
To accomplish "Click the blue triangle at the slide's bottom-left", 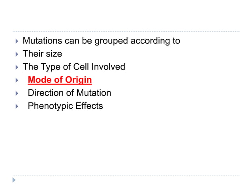I will pyautogui.click(x=14, y=180).
